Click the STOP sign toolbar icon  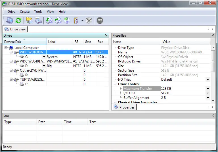100,21
